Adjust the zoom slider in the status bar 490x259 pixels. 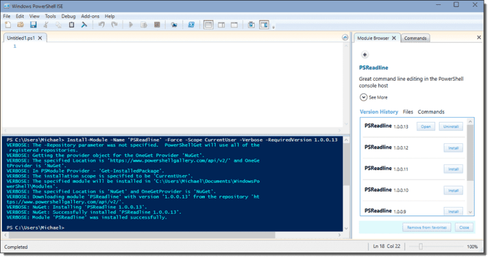pyautogui.click(x=421, y=247)
